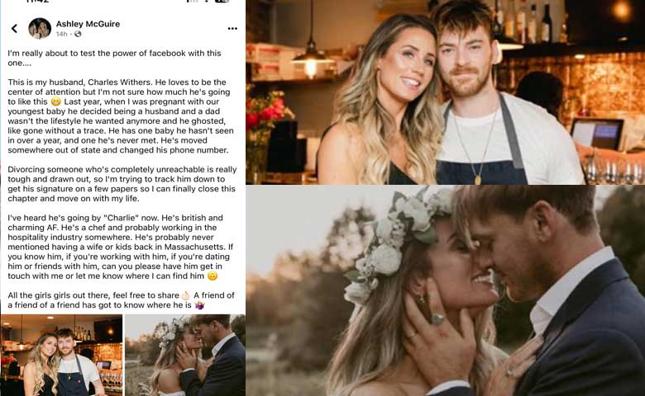This screenshot has height=396, width=645.
Task: Open the wedding kiss thumbnail in the post
Action: [185, 355]
